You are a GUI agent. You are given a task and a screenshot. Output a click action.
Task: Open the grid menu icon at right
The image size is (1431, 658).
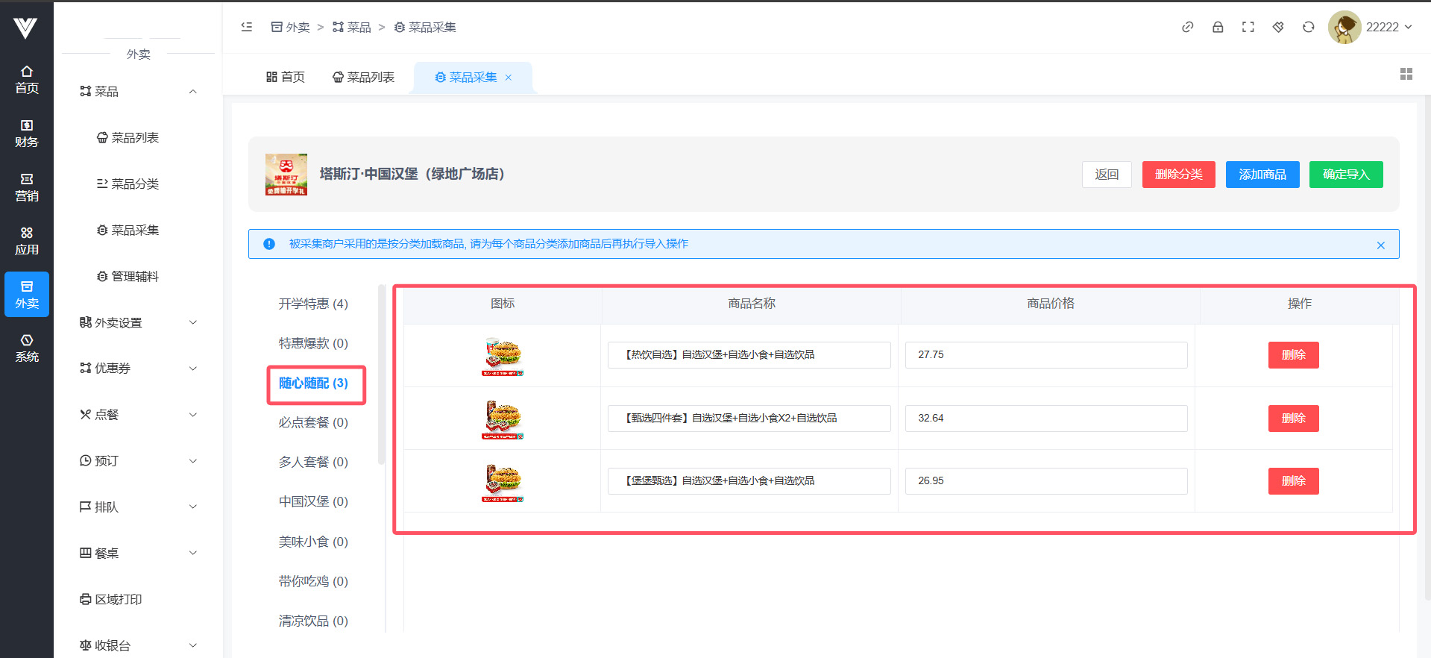tap(1406, 74)
